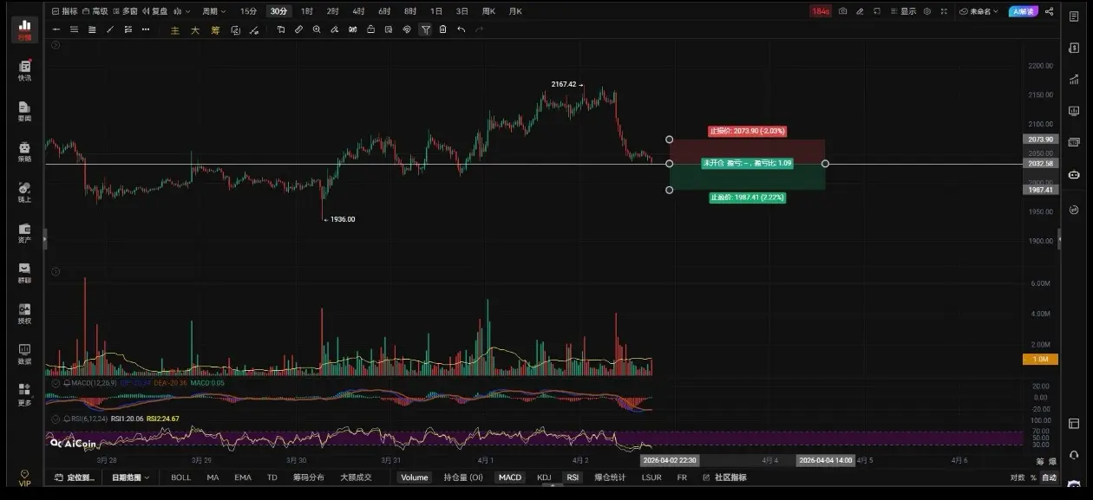
Task: Open the 周期 period dropdown
Action: pyautogui.click(x=213, y=11)
